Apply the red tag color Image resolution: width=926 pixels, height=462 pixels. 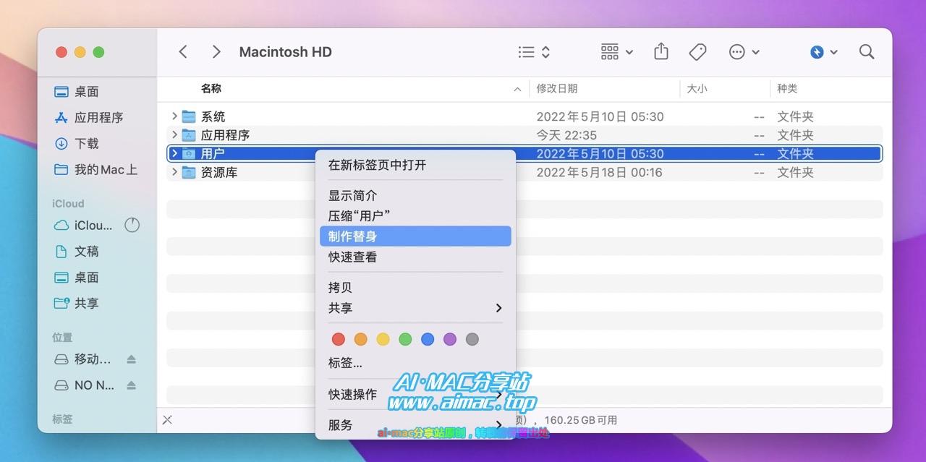[x=339, y=339]
